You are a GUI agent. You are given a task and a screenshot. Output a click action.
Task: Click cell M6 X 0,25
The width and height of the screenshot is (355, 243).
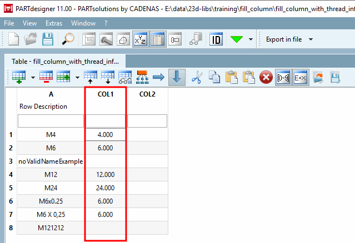[51, 215]
